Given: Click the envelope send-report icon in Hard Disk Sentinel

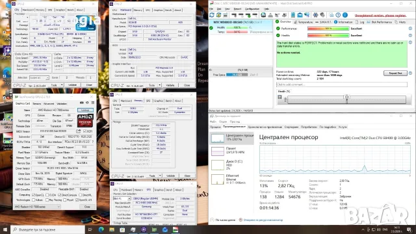Looking at the screenshot, I should 300,15.
